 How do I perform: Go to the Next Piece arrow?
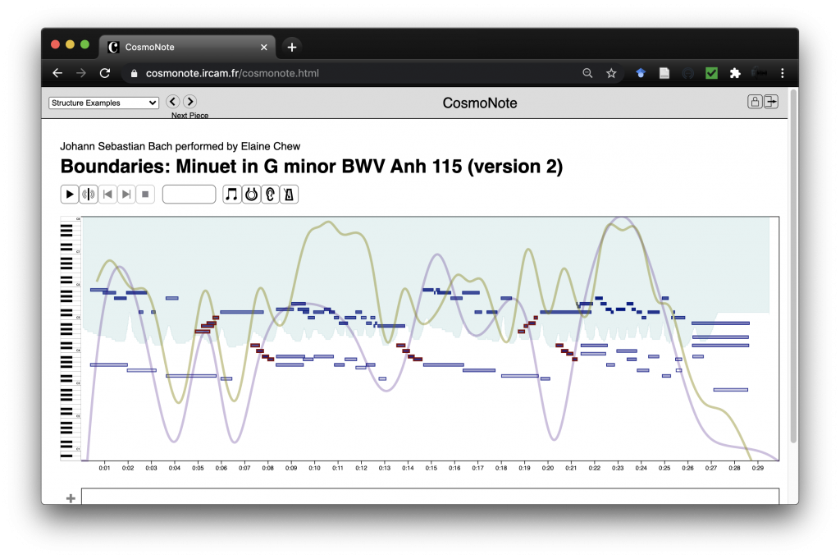pos(189,101)
